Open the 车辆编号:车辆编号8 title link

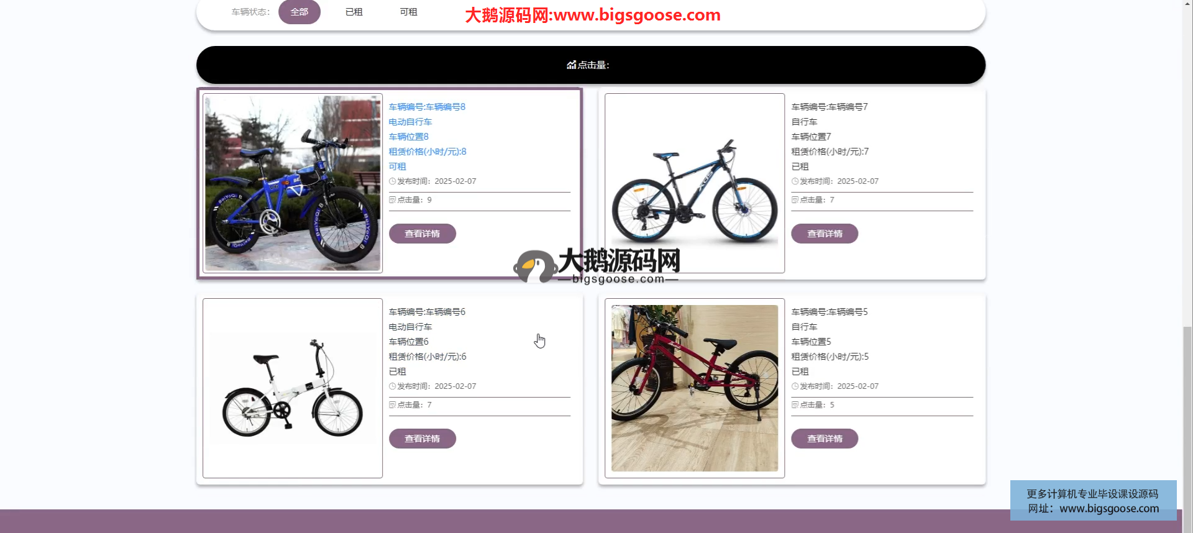427,107
